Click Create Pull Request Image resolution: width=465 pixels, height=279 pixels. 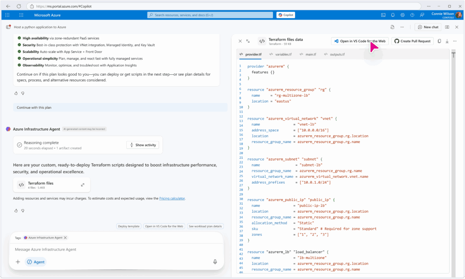412,41
